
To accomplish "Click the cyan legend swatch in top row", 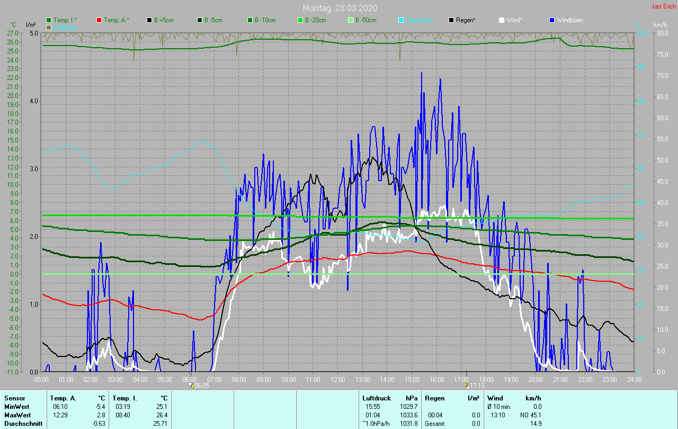I will [x=401, y=20].
